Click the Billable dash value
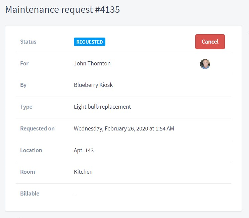Image resolution: width=249 pixels, height=218 pixels. point(75,194)
